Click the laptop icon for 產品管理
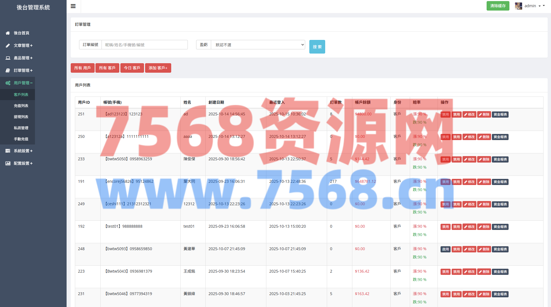This screenshot has height=307, width=551. [8, 58]
